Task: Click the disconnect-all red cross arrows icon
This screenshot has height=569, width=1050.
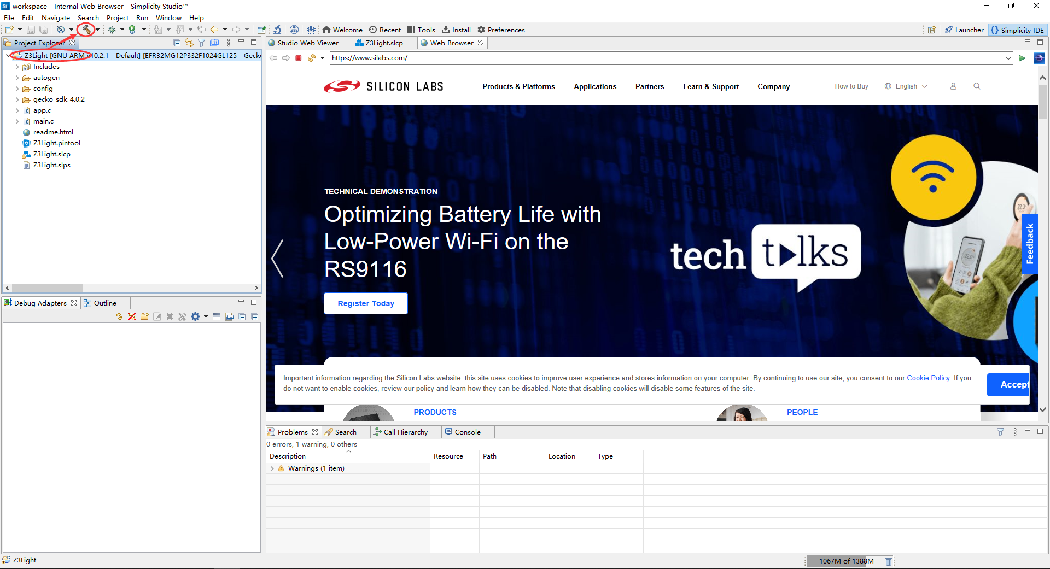Action: pos(132,316)
